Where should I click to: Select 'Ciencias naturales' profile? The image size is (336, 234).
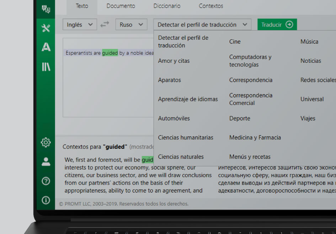tap(181, 157)
